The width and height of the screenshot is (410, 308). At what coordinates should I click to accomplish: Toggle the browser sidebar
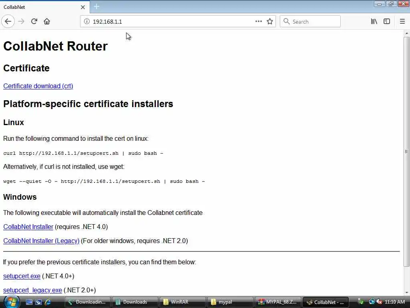pyautogui.click(x=387, y=22)
